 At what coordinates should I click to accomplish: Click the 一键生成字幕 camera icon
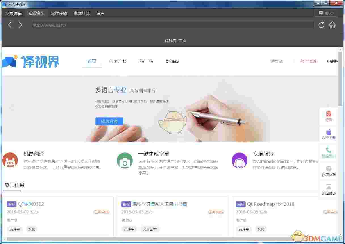pos(125,160)
